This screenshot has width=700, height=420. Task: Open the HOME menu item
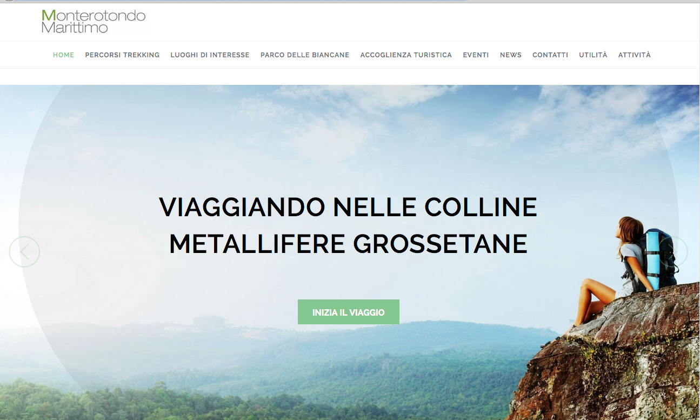point(63,55)
